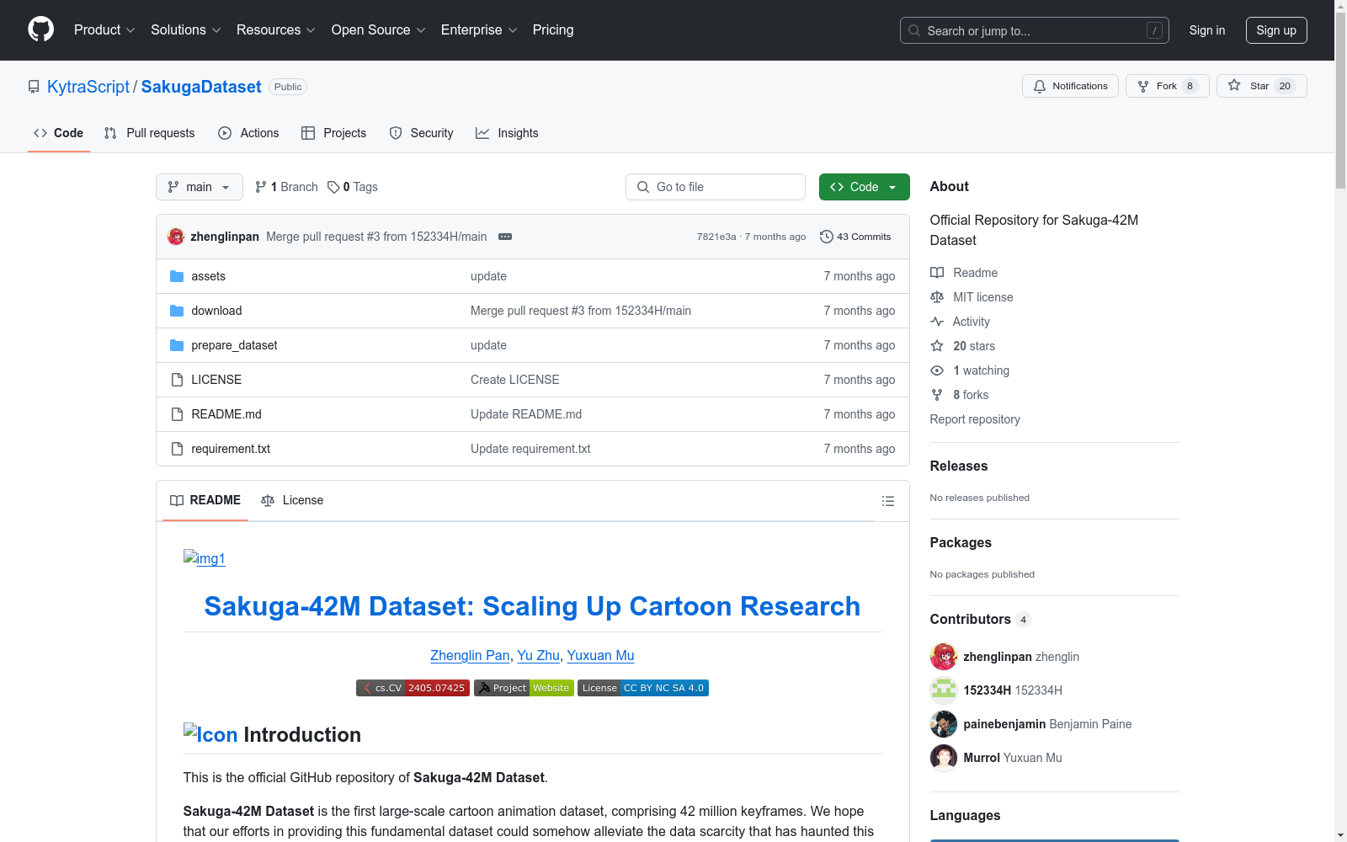This screenshot has width=1347, height=842.
Task: Open the Releases heading link
Action: click(959, 466)
